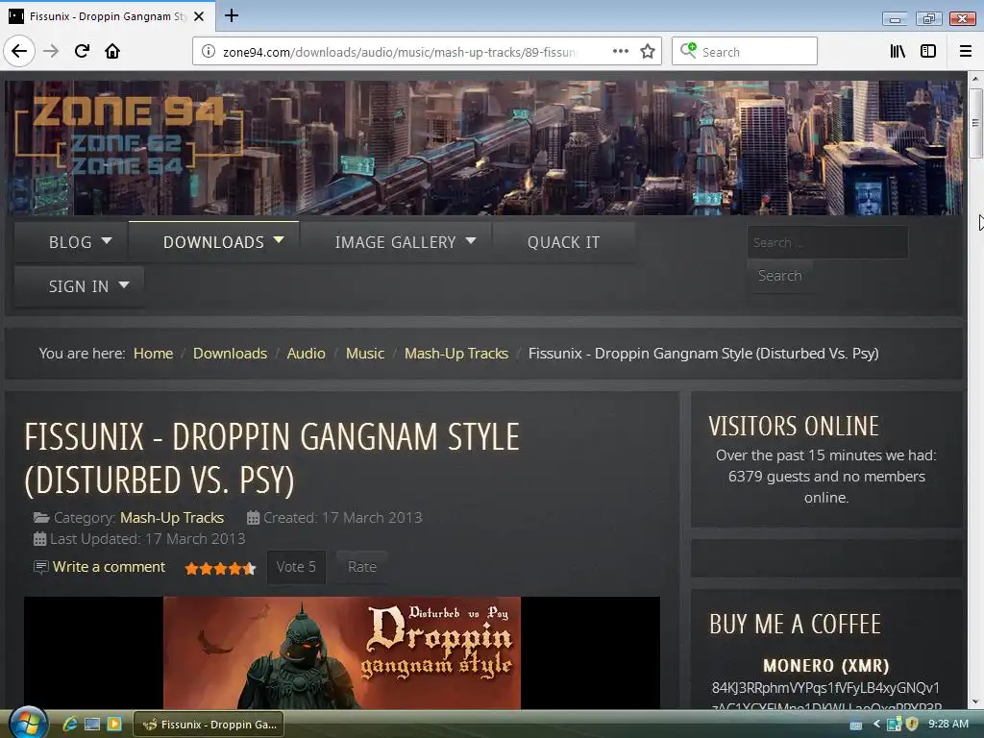Click the star rating display
The image size is (984, 738).
click(x=220, y=569)
